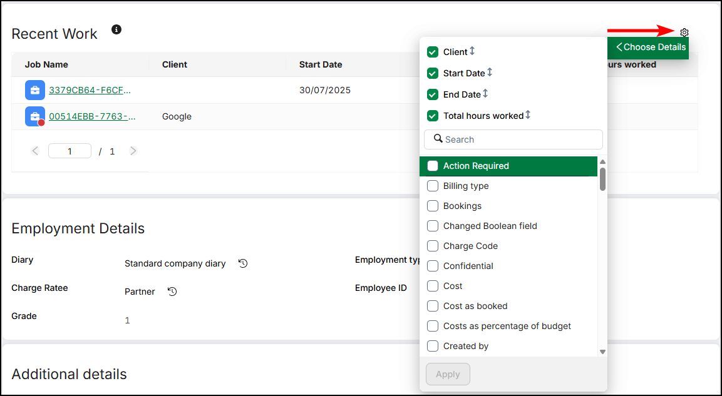The width and height of the screenshot is (722, 396).
Task: Click briefcase icon for job 00514EBB
Action: 35,116
